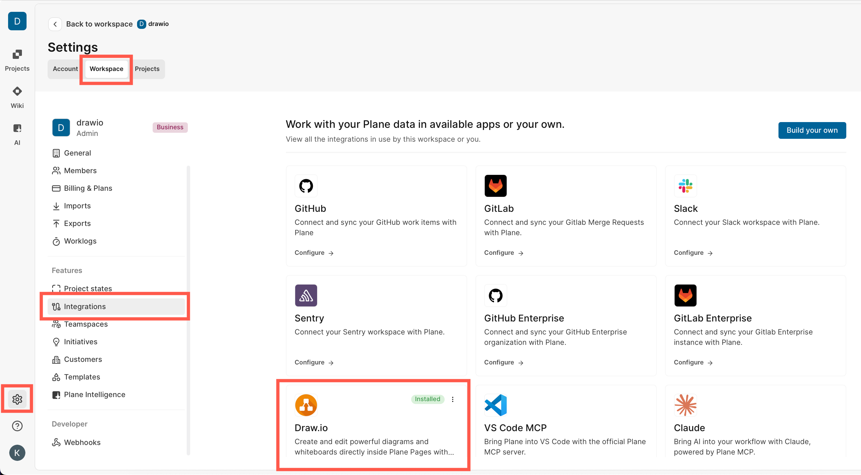
Task: Click the Draw.io app icon
Action: point(306,405)
